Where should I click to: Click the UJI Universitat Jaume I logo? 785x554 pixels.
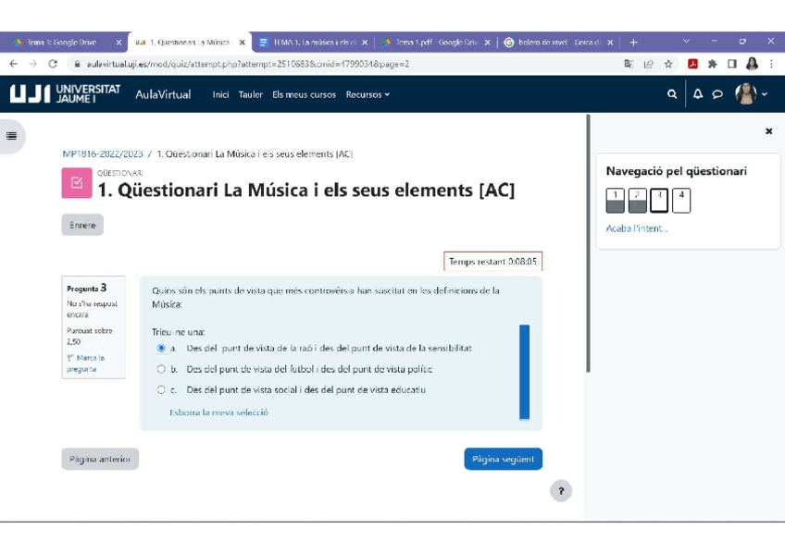pos(65,93)
